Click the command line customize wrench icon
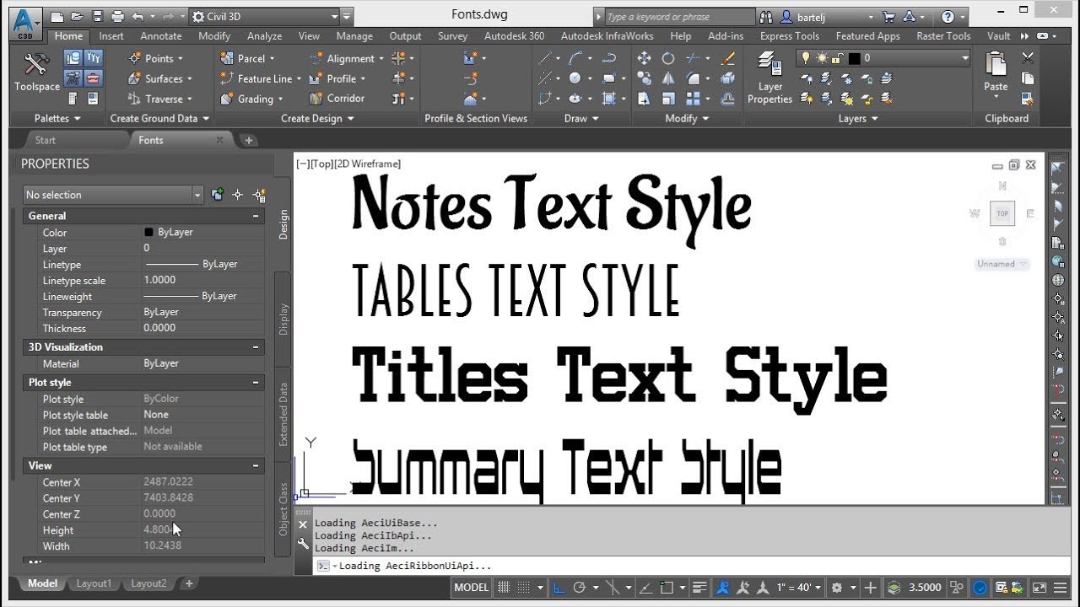Viewport: 1080px width, 607px height. pos(304,544)
